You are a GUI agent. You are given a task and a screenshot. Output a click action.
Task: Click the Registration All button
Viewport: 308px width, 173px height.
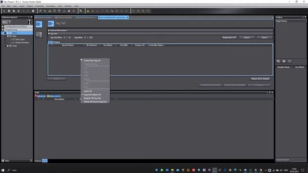coord(229,37)
